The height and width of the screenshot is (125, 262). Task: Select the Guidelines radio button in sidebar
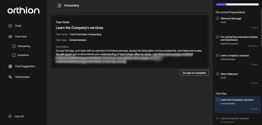pos(14,55)
